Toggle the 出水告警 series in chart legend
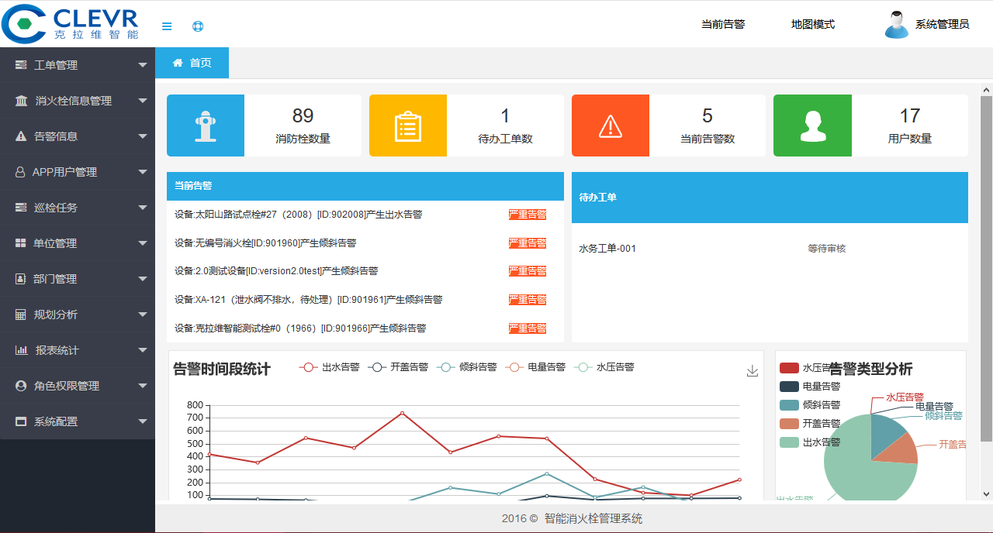 pyautogui.click(x=330, y=367)
